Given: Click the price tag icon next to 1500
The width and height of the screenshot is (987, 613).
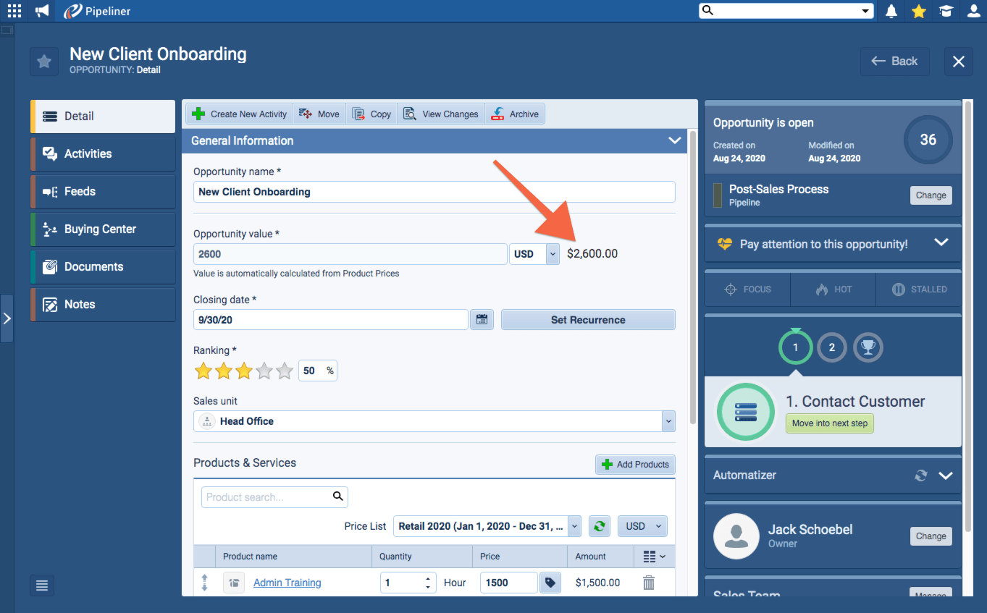Looking at the screenshot, I should pos(550,583).
